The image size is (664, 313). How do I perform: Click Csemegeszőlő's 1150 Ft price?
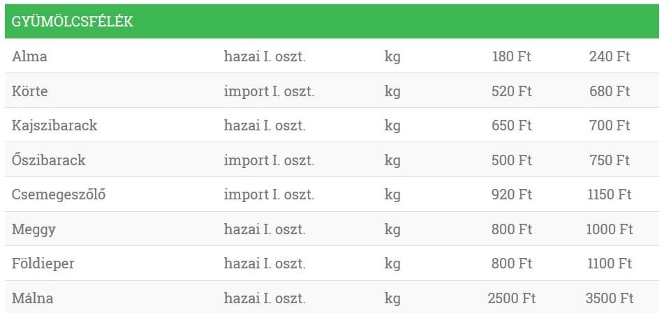click(x=609, y=194)
